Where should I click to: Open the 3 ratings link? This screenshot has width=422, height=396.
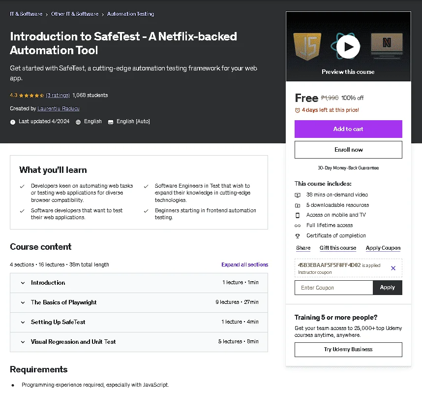(x=58, y=95)
